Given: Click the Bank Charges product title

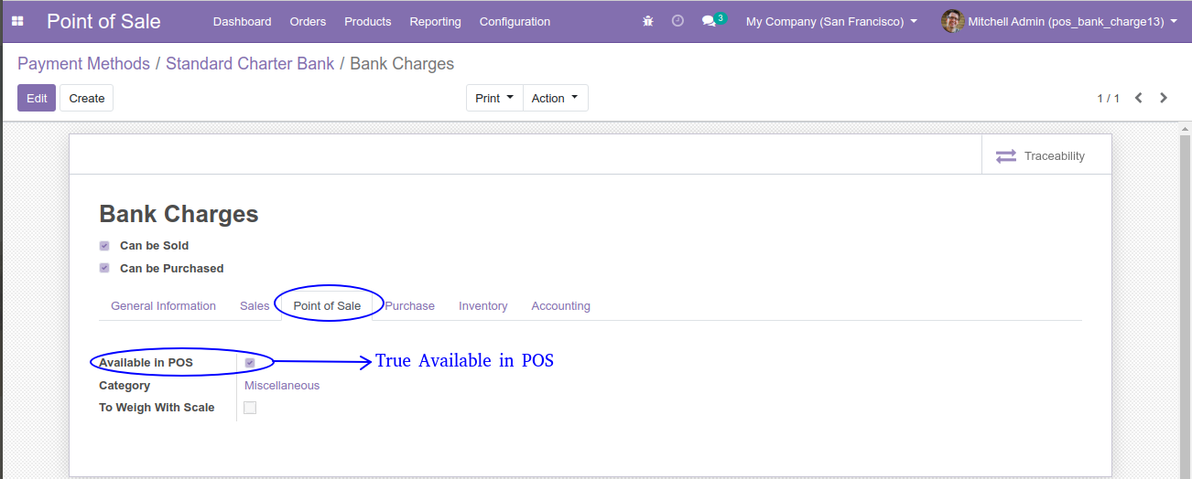Looking at the screenshot, I should coord(179,214).
